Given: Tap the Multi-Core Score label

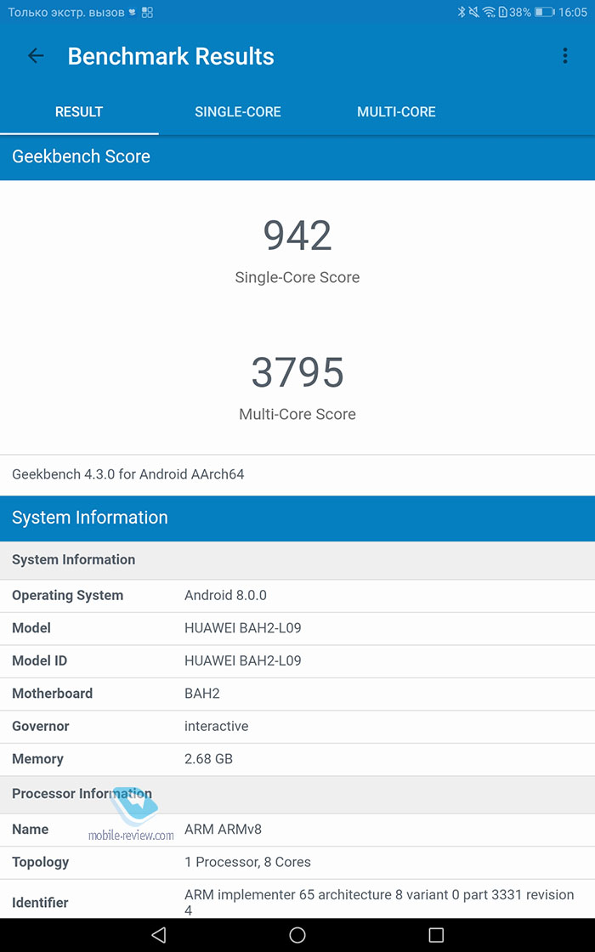Looking at the screenshot, I should 297,414.
